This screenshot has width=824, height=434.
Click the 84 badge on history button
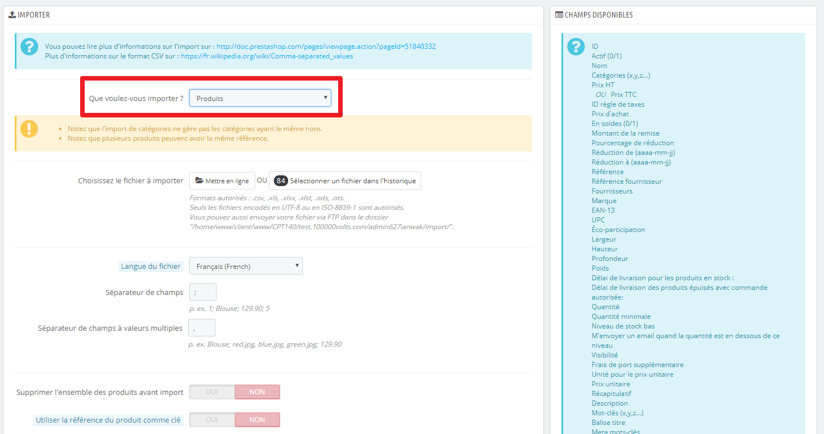click(x=281, y=181)
